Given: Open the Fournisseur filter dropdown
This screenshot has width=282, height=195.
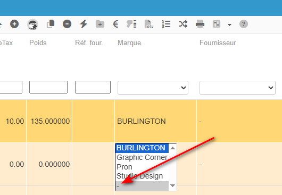Looking at the screenshot, I should tap(237, 88).
